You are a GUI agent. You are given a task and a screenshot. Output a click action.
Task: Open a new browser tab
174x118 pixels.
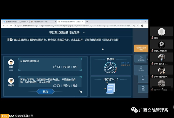click(x=87, y=21)
